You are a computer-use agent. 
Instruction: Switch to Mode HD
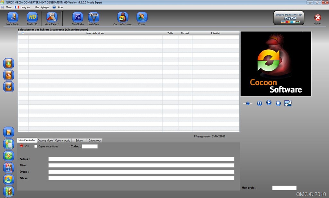(32, 19)
